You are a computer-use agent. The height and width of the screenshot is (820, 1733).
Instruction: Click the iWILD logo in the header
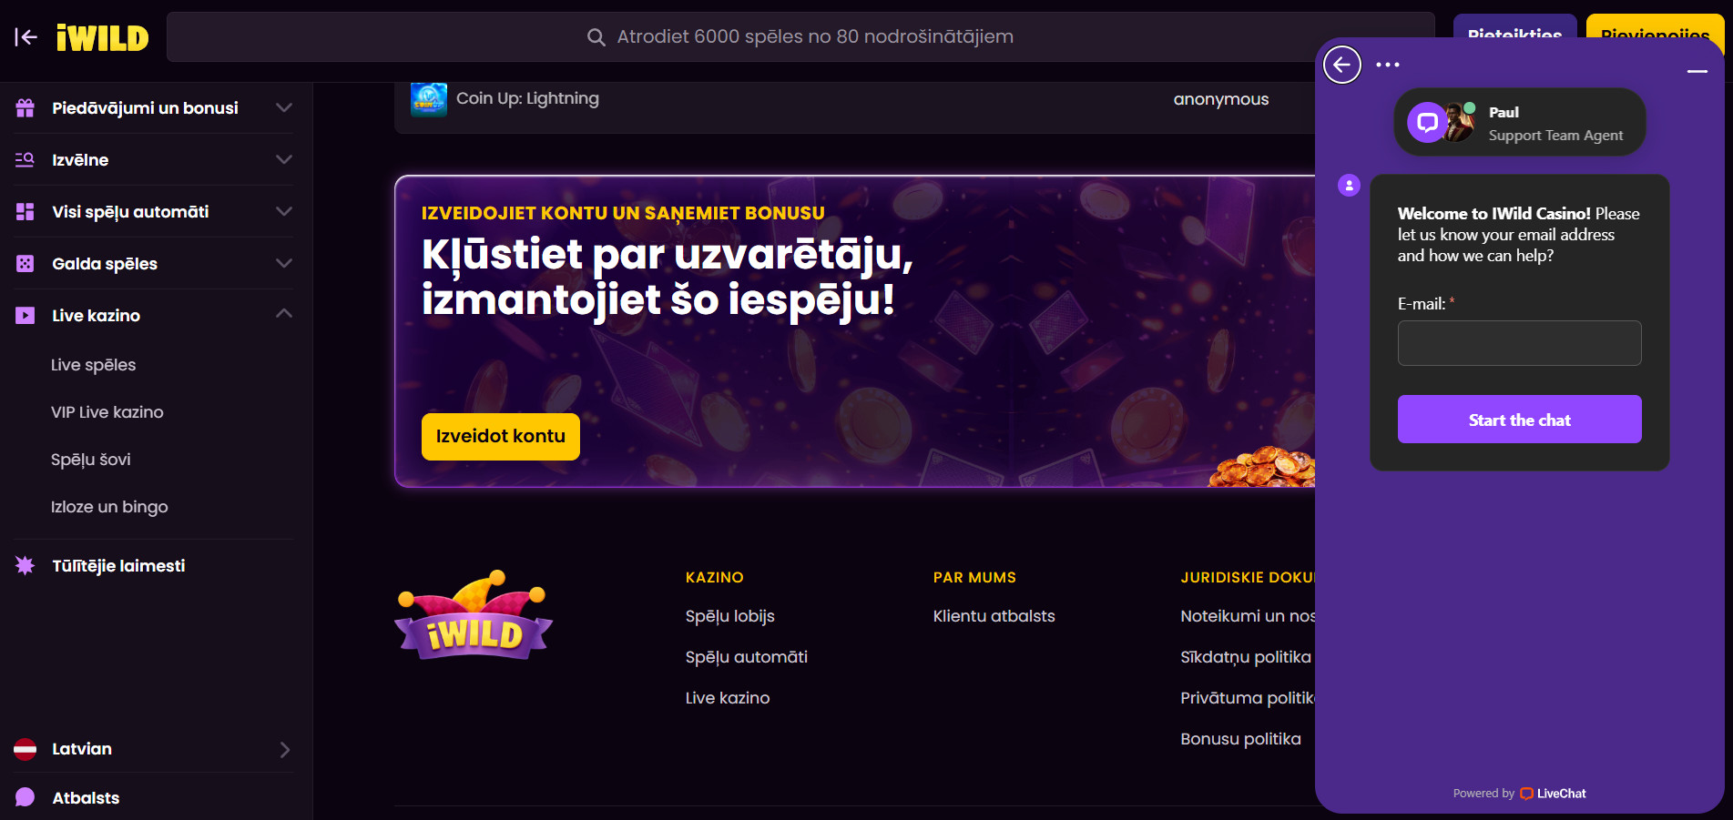pos(102,38)
